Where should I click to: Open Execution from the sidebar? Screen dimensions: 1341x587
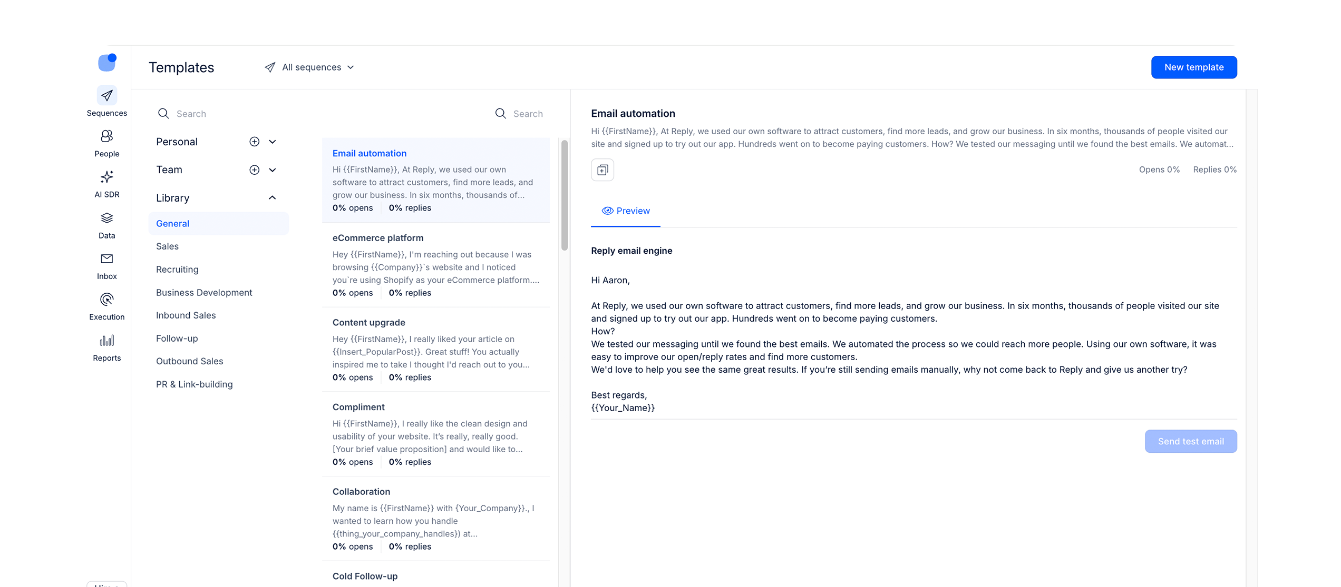[x=107, y=306]
